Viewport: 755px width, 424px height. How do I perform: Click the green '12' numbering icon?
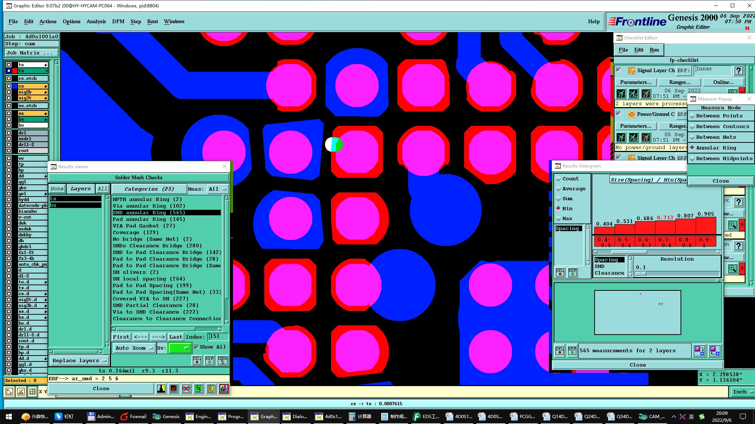(x=199, y=389)
